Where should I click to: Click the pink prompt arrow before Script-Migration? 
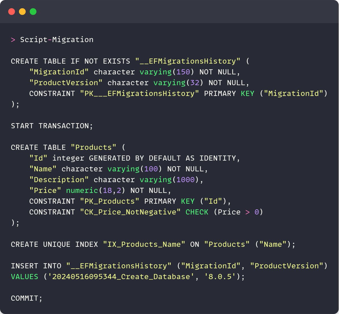click(x=13, y=40)
